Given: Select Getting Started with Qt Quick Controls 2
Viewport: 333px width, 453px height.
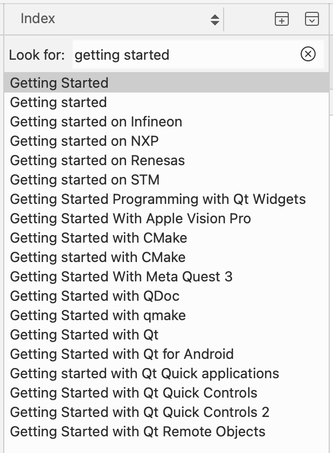Looking at the screenshot, I should click(x=166, y=412).
